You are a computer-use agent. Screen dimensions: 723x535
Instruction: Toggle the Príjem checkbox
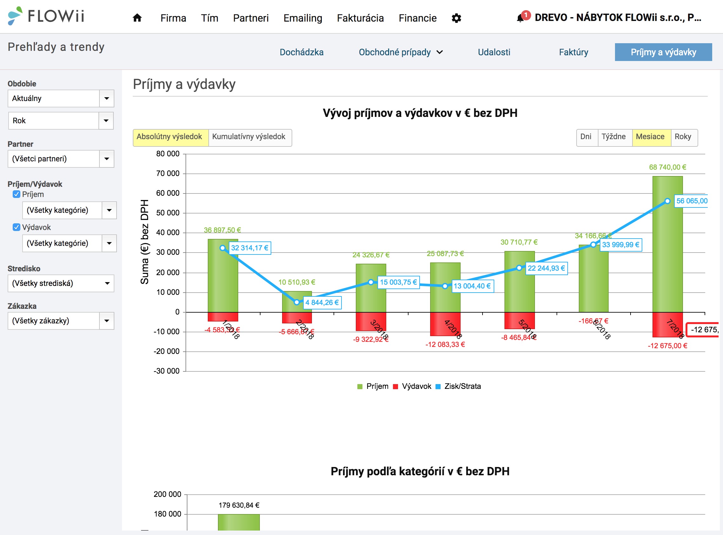pyautogui.click(x=16, y=194)
